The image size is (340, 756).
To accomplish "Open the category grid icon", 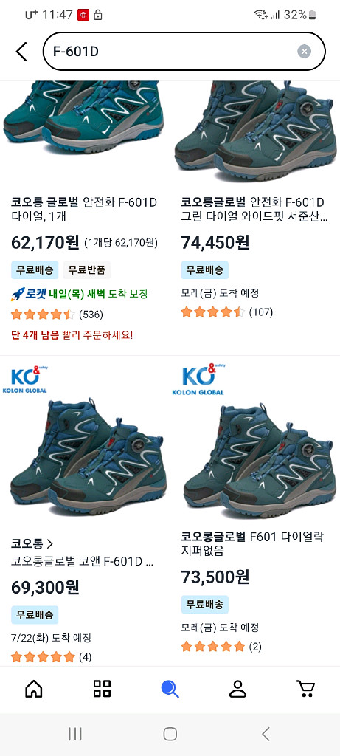I will click(x=102, y=689).
